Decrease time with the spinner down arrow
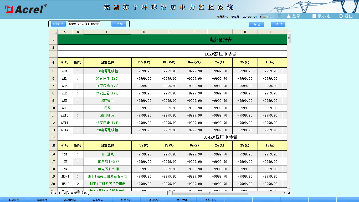 [98, 25]
